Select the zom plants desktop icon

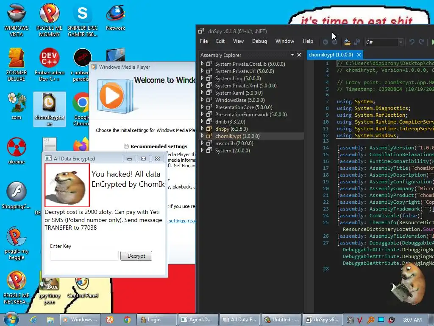(x=17, y=106)
